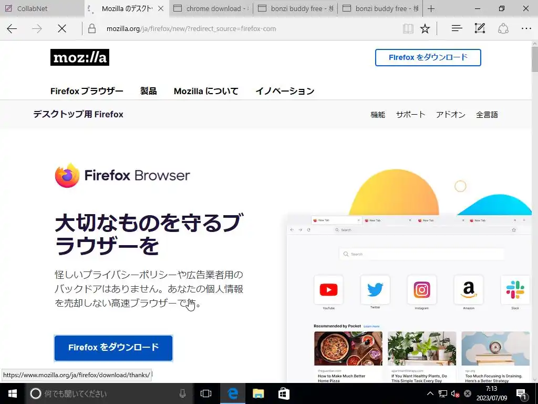Switch to first bonzi buddy free tab

point(295,8)
